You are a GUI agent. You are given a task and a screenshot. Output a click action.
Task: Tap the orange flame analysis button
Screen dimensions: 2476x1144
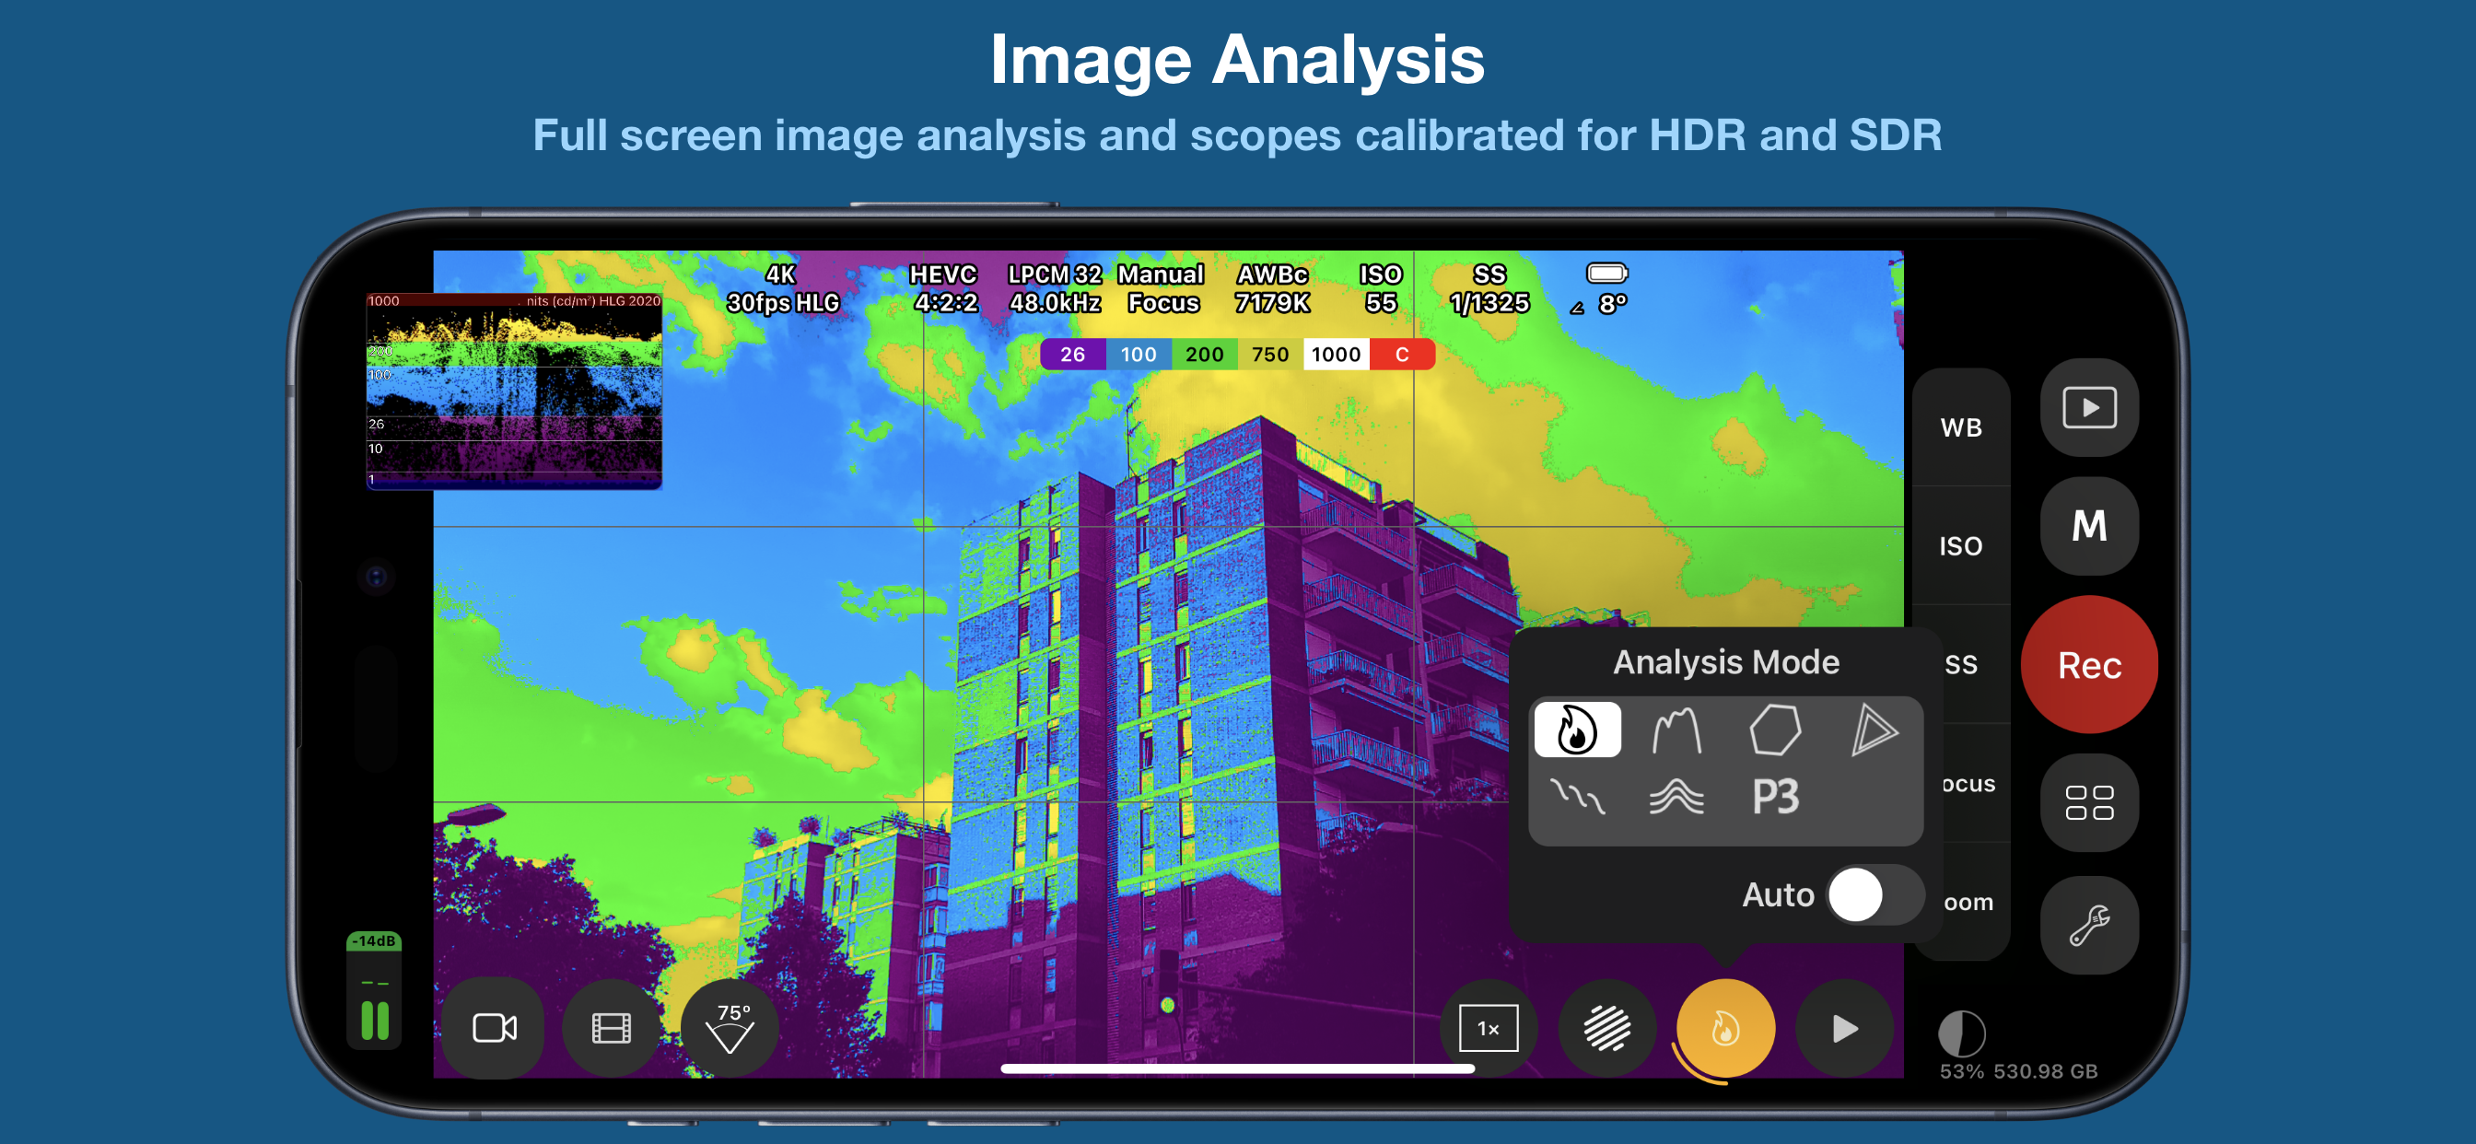(x=1725, y=1029)
